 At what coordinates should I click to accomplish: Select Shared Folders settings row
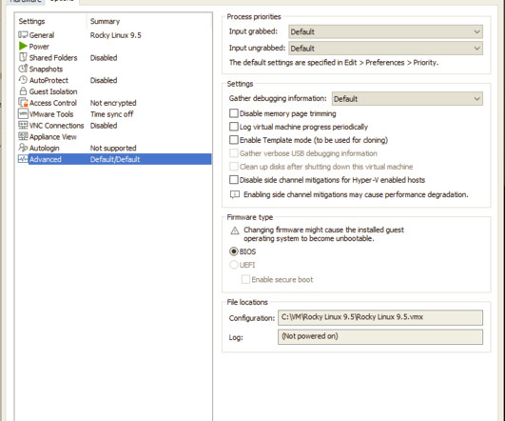(x=115, y=57)
